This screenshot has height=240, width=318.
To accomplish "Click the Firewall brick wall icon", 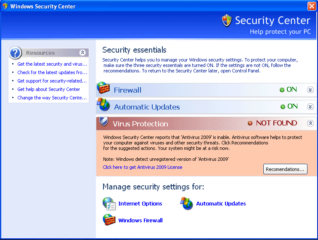I will 103,88.
